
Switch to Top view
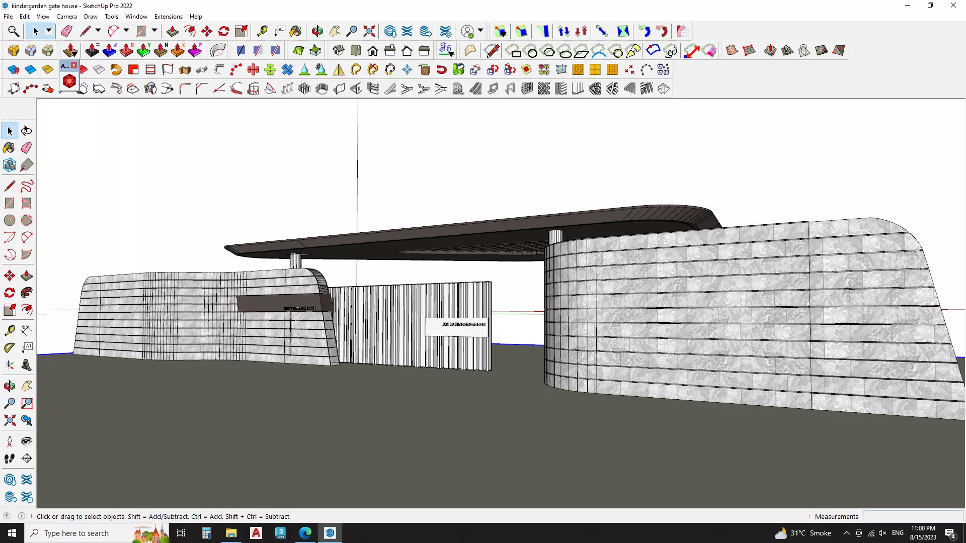(x=356, y=50)
